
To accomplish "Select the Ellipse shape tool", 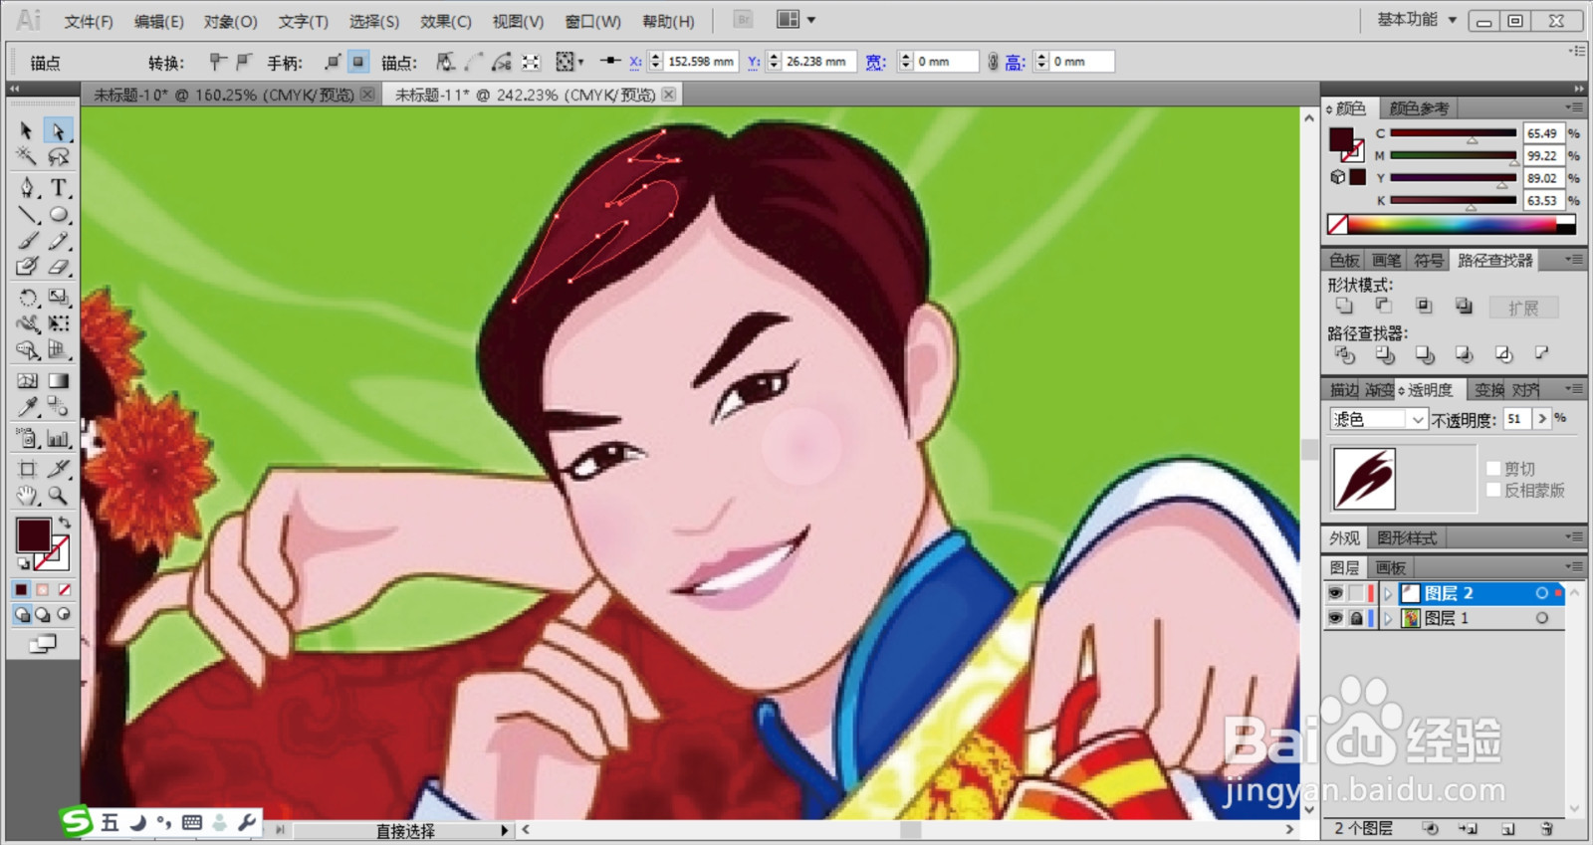I will (x=59, y=214).
